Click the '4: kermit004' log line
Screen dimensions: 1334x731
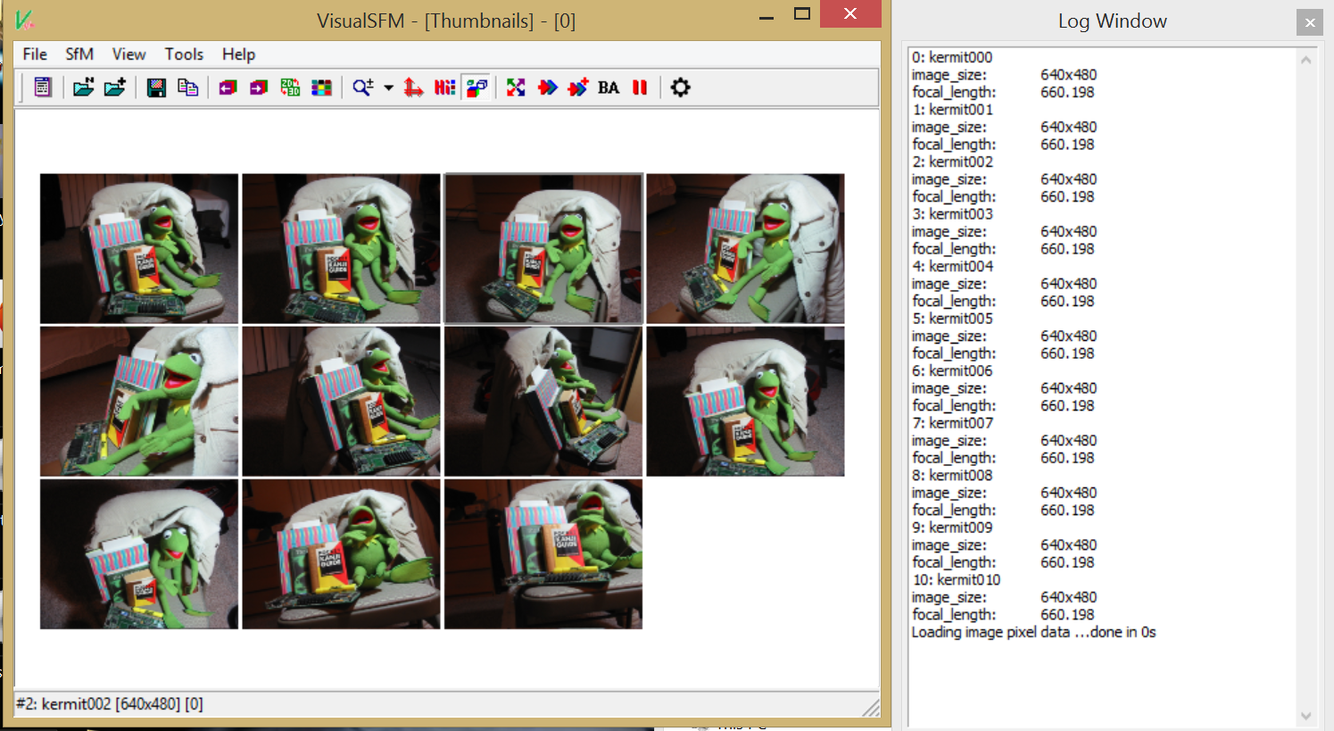coord(952,266)
